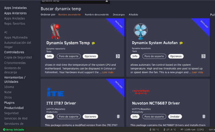Click the plugin type icon on Dynamix System Temp card
This screenshot has width=215, height=132.
[118, 56]
